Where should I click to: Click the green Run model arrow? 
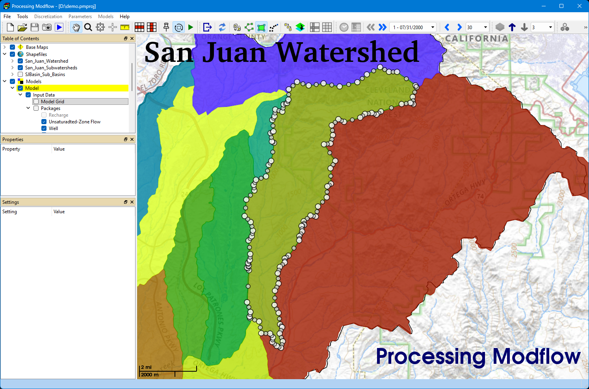pyautogui.click(x=191, y=27)
